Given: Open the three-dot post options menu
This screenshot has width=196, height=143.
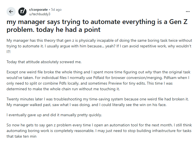Looking at the screenshot, I should click(187, 12).
